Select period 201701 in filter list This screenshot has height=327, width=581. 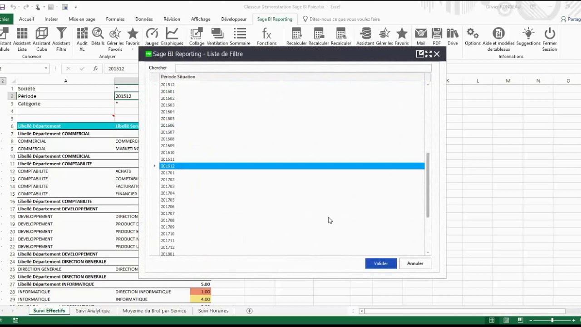tap(292, 173)
